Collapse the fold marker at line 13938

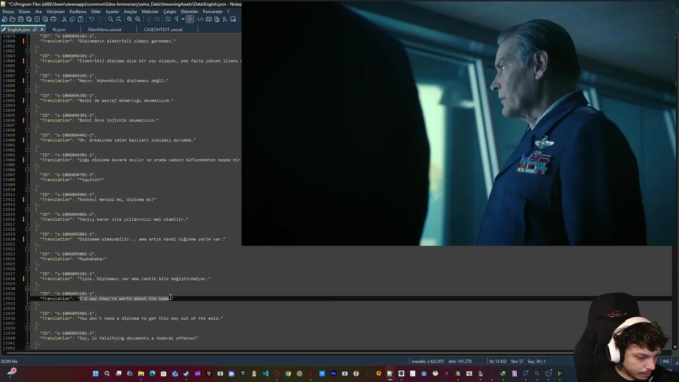pos(28,328)
